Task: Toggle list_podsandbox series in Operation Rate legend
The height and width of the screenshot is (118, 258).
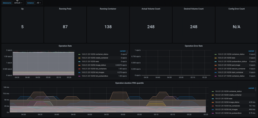Action: pos(95,76)
